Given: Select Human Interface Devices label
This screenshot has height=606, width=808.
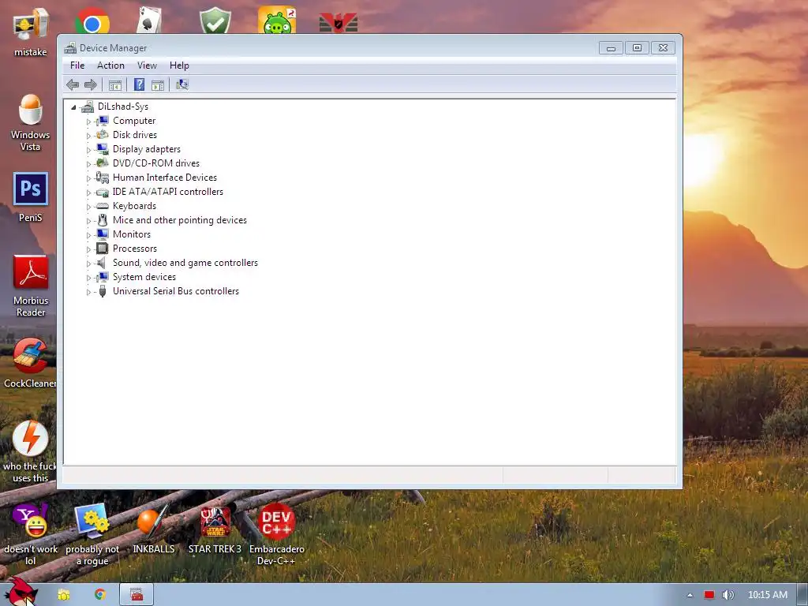Looking at the screenshot, I should (165, 178).
